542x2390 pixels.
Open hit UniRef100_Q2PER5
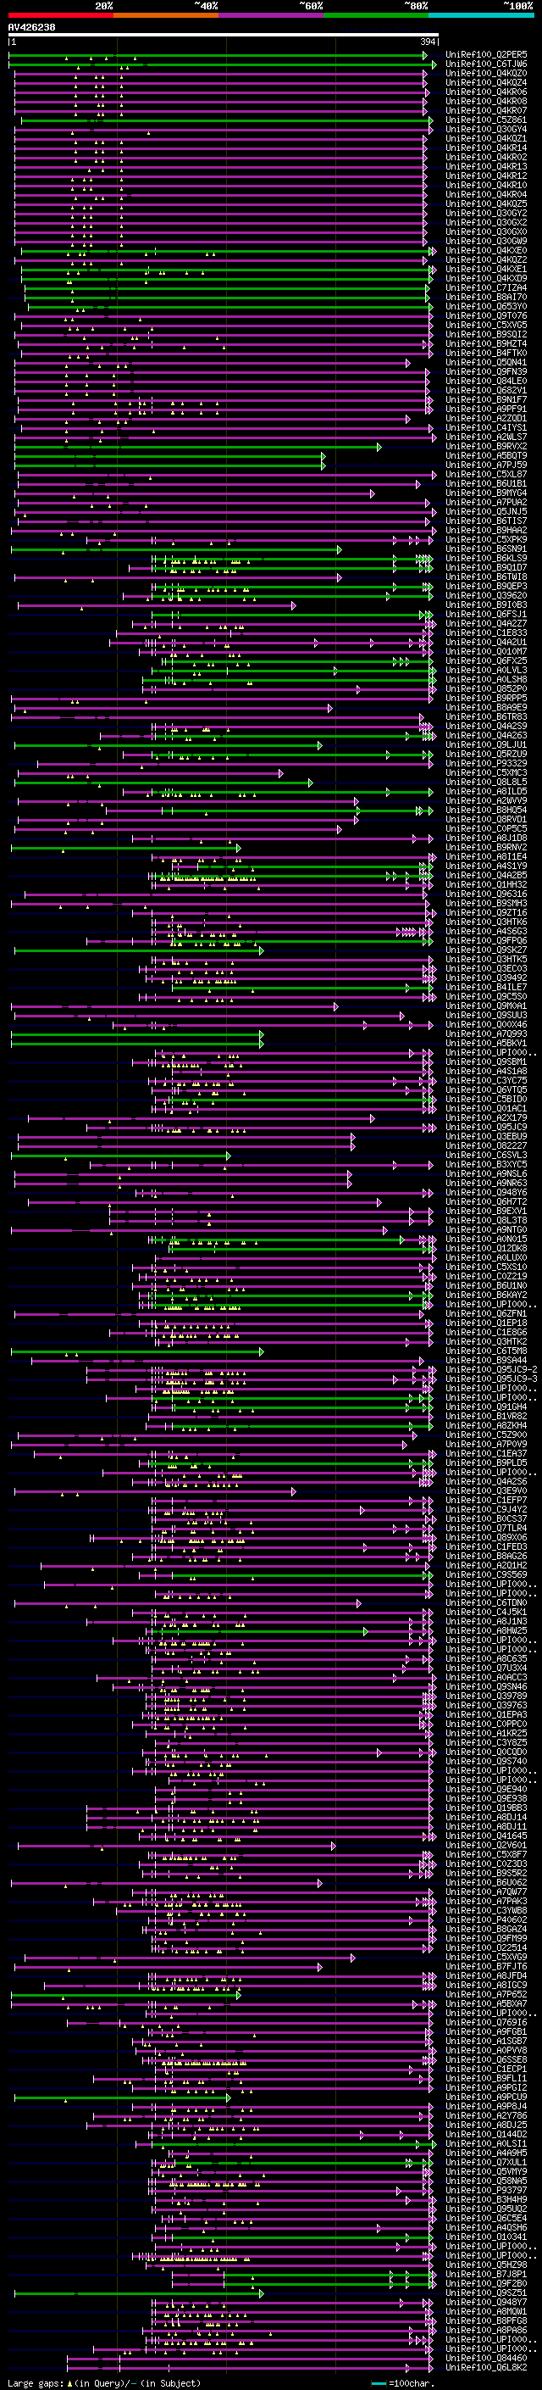486,55
